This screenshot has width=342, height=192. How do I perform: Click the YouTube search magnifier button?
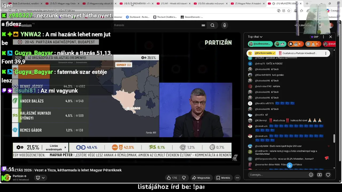(x=212, y=25)
